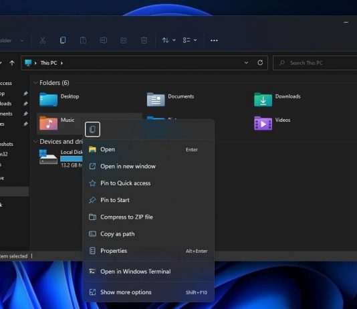Image resolution: width=357 pixels, height=309 pixels.
Task: Open the Sort options dropdown
Action: tap(168, 40)
